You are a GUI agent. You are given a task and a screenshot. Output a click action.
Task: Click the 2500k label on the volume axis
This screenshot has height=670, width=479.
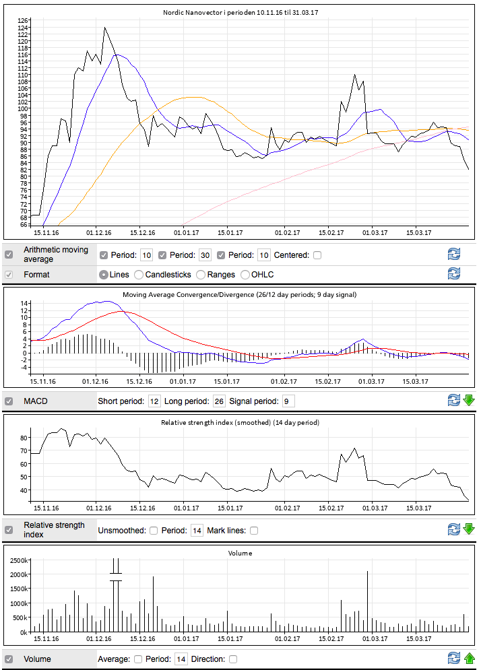click(18, 560)
